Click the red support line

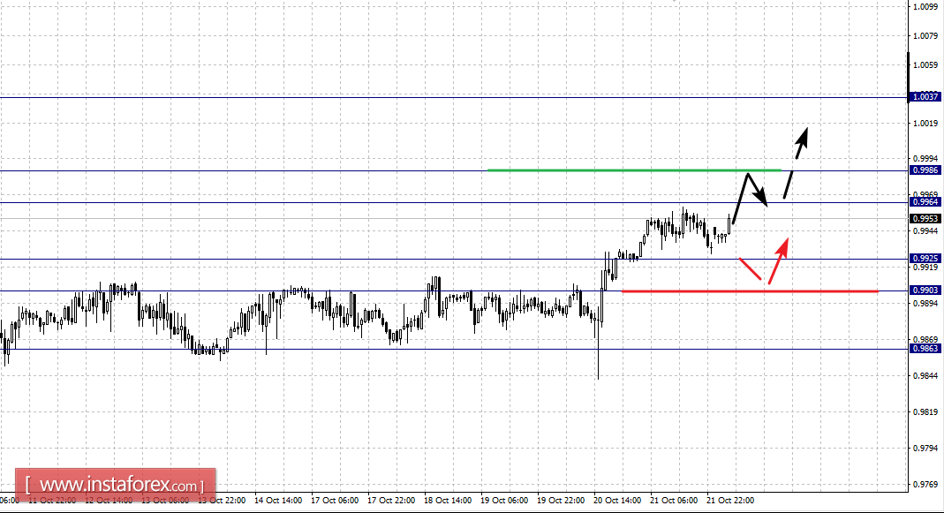tap(750, 291)
